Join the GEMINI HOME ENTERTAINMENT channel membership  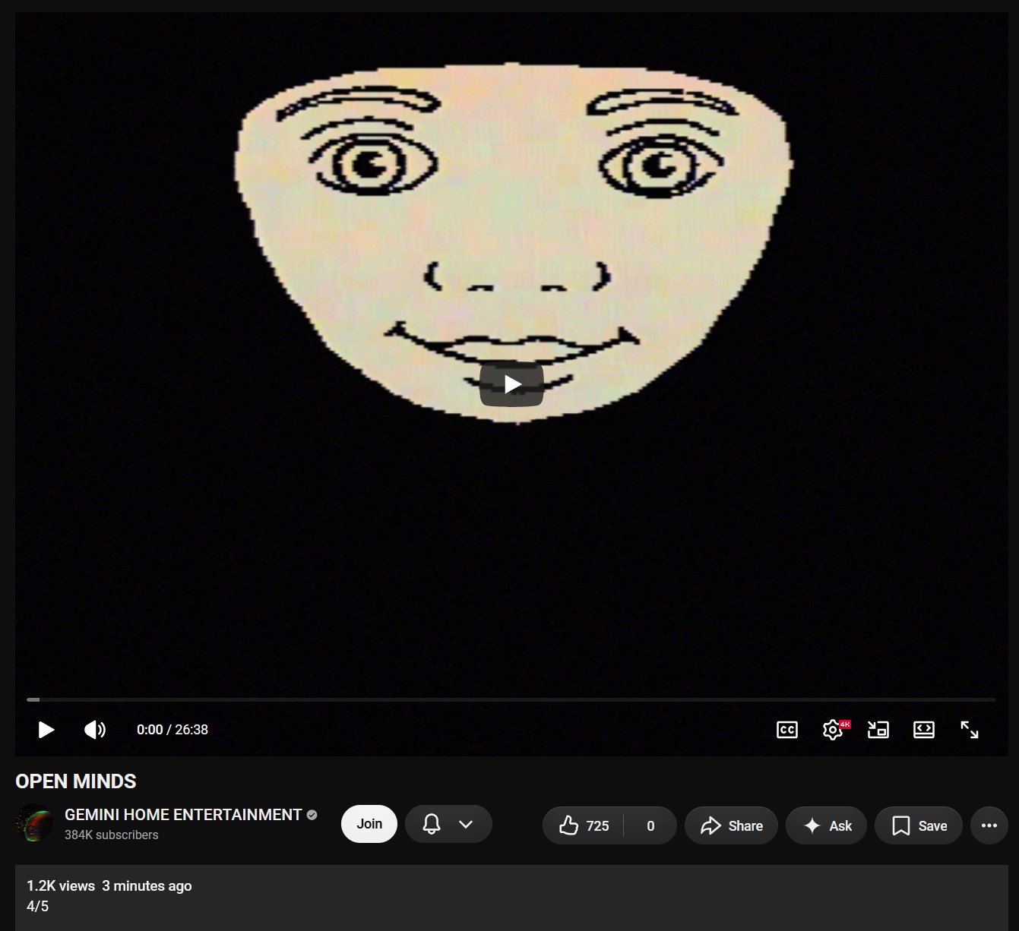coord(369,824)
